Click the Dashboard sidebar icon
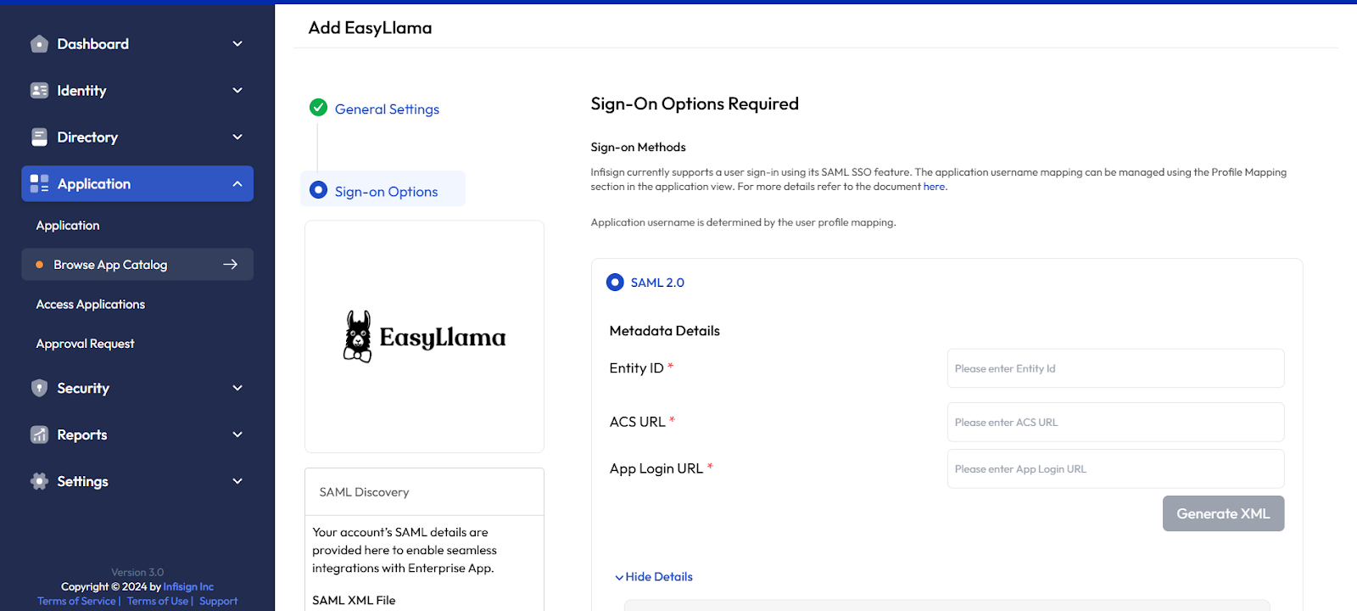The height and width of the screenshot is (611, 1357). (x=39, y=44)
